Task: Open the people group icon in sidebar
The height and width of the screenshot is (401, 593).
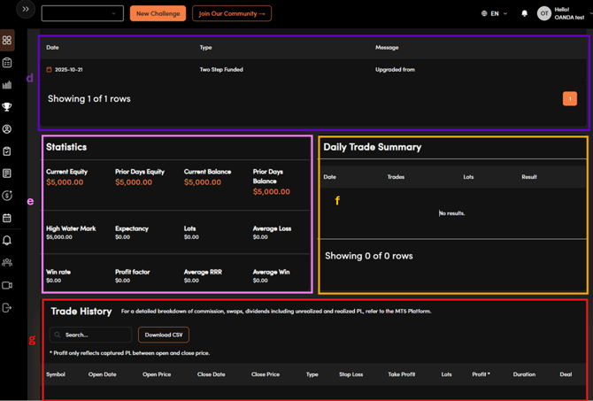Action: click(x=7, y=263)
